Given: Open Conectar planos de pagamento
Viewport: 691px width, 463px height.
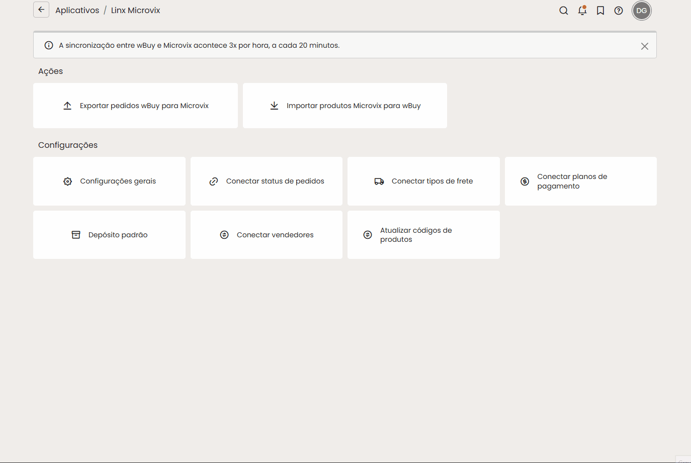Looking at the screenshot, I should coord(581,181).
